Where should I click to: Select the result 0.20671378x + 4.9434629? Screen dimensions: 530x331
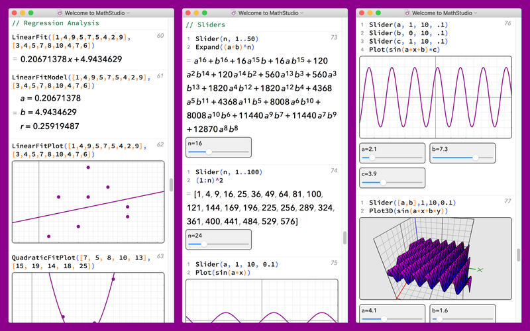click(x=71, y=60)
